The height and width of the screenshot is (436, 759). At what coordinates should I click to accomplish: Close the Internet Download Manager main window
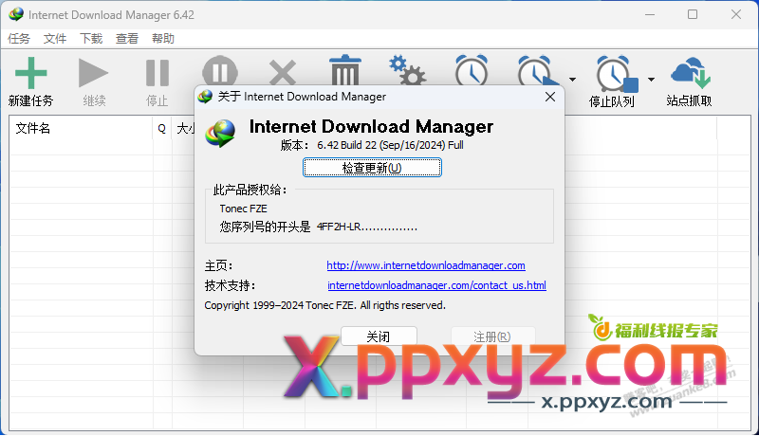point(736,14)
